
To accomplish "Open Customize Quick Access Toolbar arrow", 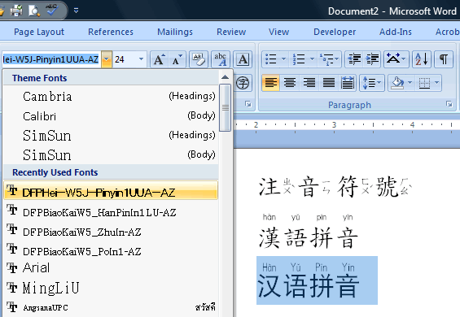I will (76, 11).
